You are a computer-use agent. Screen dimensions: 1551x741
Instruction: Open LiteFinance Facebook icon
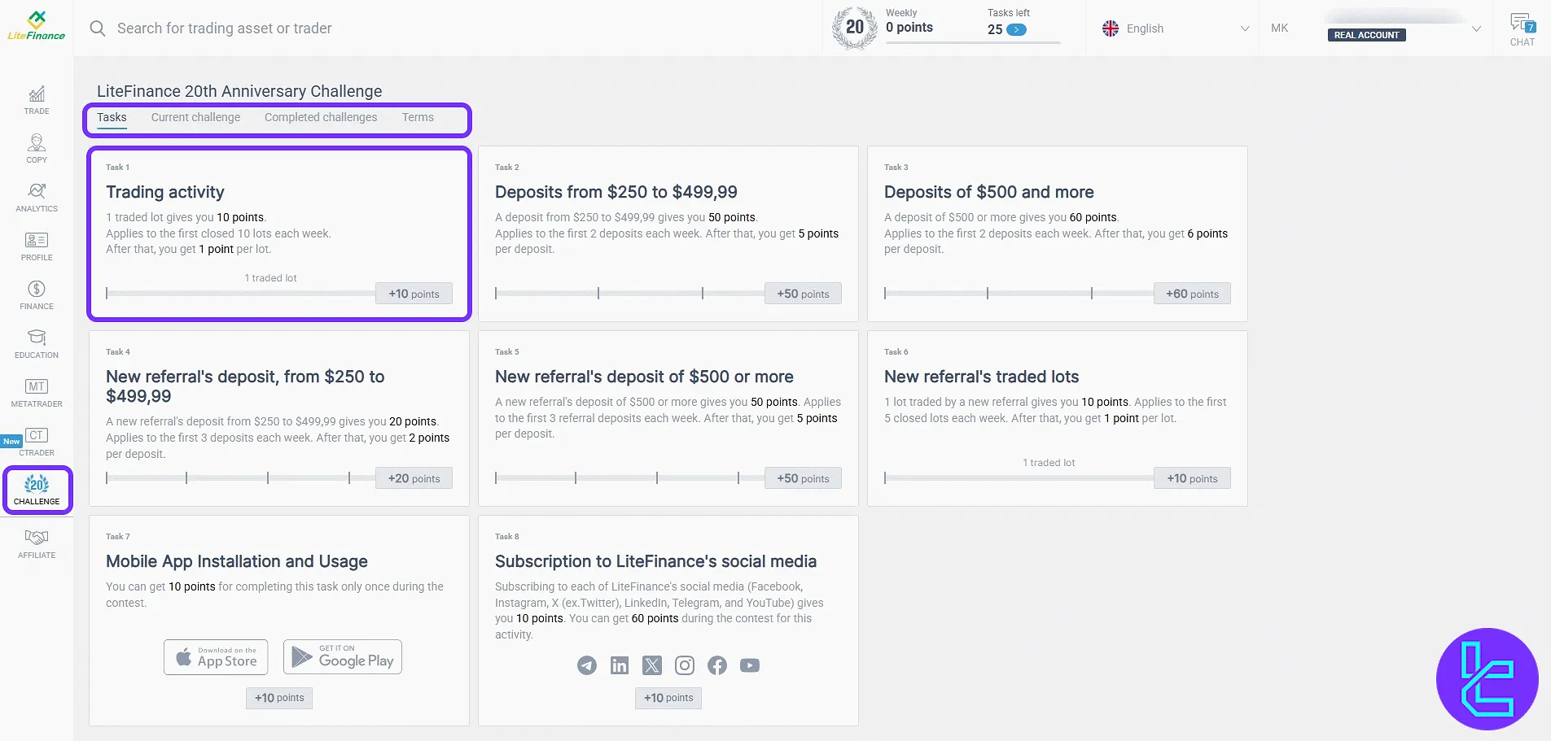point(717,665)
